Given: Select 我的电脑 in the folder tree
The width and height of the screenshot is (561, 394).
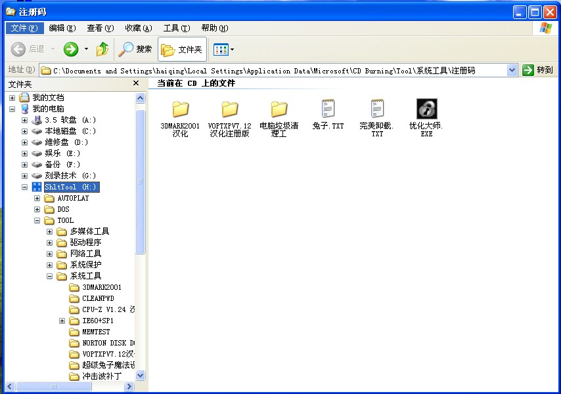Looking at the screenshot, I should [x=49, y=109].
